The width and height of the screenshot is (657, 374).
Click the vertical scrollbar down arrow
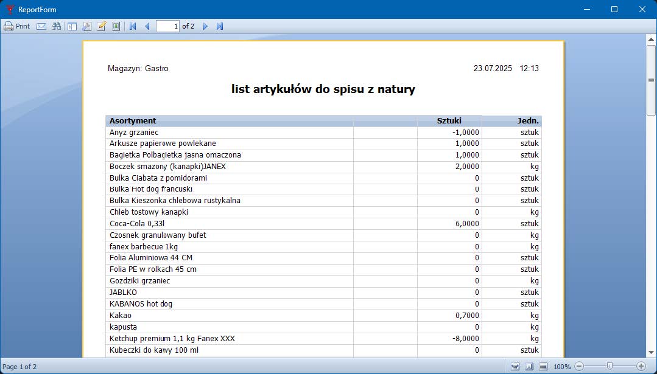click(651, 352)
